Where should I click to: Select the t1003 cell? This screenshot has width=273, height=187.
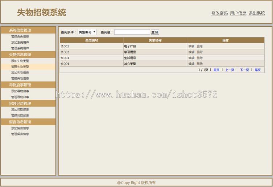click(92, 58)
